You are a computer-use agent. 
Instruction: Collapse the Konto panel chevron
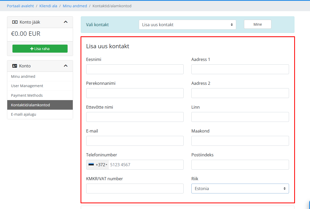(x=66, y=66)
